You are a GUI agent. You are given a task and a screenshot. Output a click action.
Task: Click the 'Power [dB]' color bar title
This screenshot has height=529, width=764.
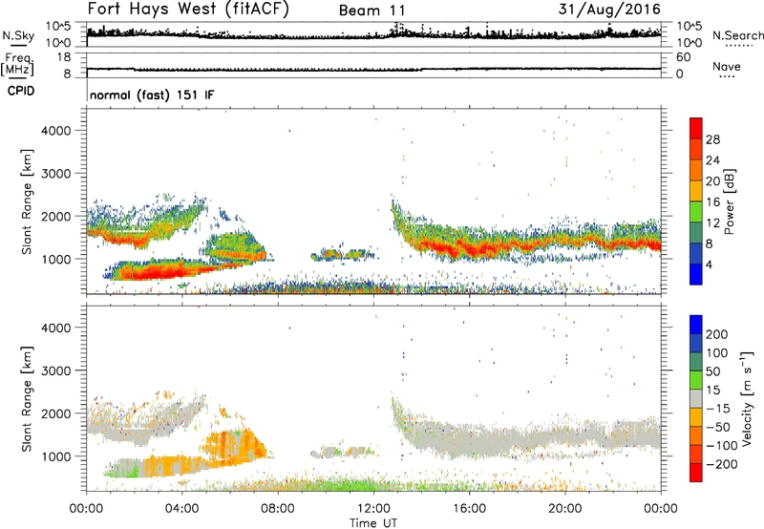[729, 201]
